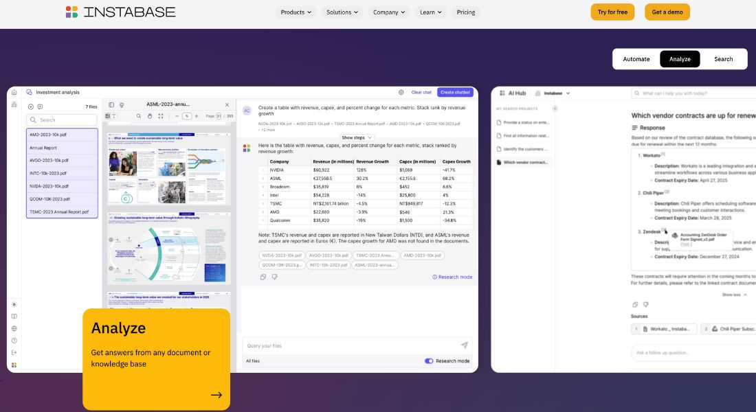Select the text mode T icon
Viewport: 756px width, 412px height.
pyautogui.click(x=114, y=116)
